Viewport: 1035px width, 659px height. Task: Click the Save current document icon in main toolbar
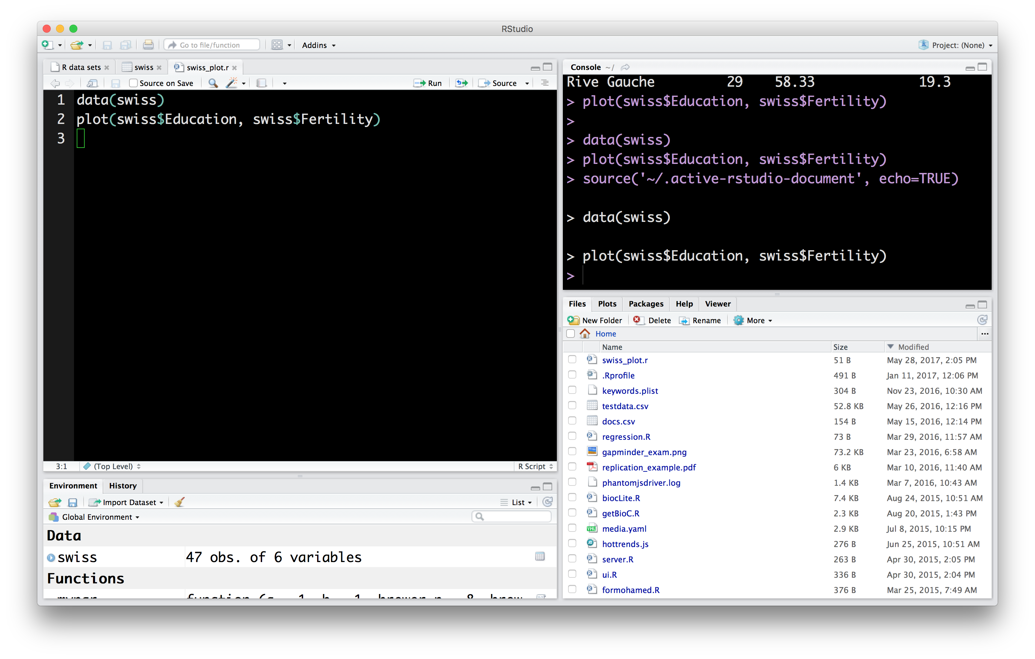pos(107,45)
